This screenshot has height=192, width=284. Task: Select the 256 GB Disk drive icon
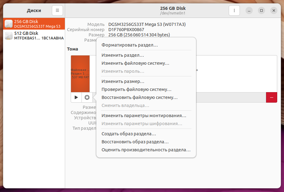coord(9,24)
